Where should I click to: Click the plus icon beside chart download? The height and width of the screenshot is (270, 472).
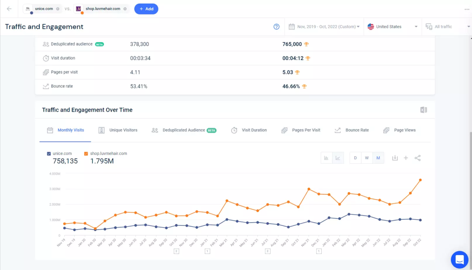(x=406, y=158)
